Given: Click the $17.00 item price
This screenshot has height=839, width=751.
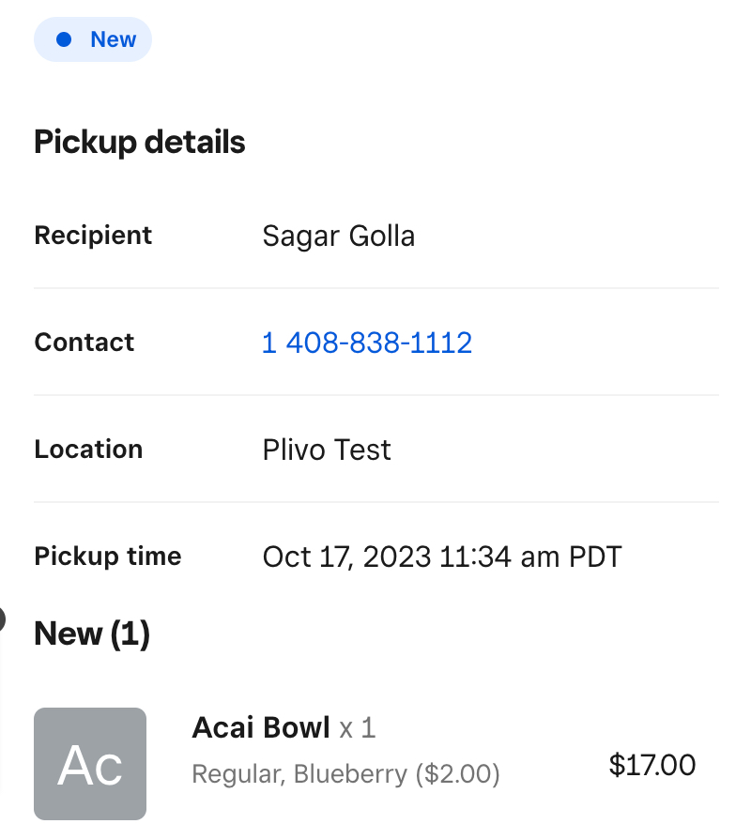Looking at the screenshot, I should [652, 765].
